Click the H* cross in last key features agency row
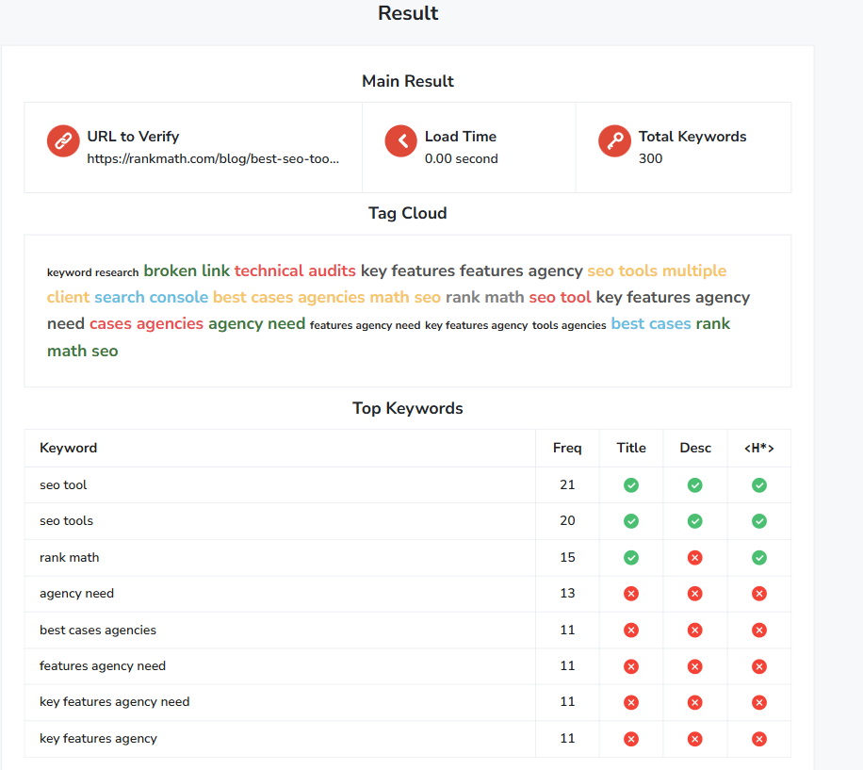The width and height of the screenshot is (863, 770). coord(759,739)
